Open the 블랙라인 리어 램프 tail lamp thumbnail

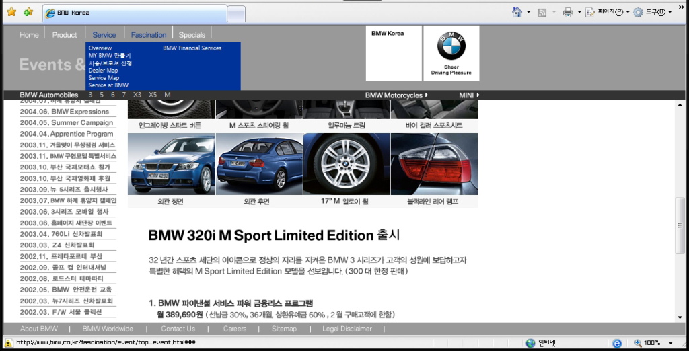pos(435,164)
